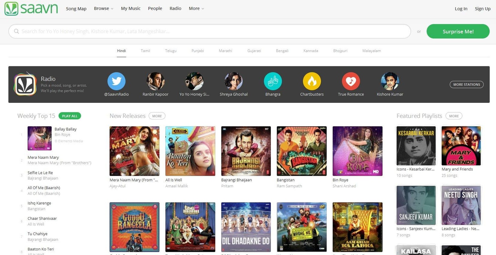Image resolution: width=496 pixels, height=255 pixels.
Task: Click song title Tu Chahiye
Action: pyautogui.click(x=38, y=234)
